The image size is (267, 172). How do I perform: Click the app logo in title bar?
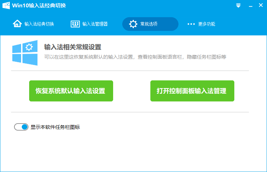pyautogui.click(x=6, y=6)
